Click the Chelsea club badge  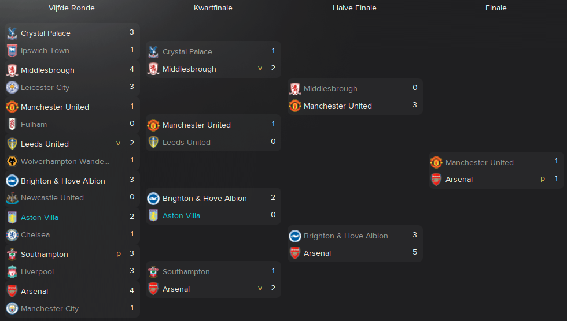click(x=12, y=235)
